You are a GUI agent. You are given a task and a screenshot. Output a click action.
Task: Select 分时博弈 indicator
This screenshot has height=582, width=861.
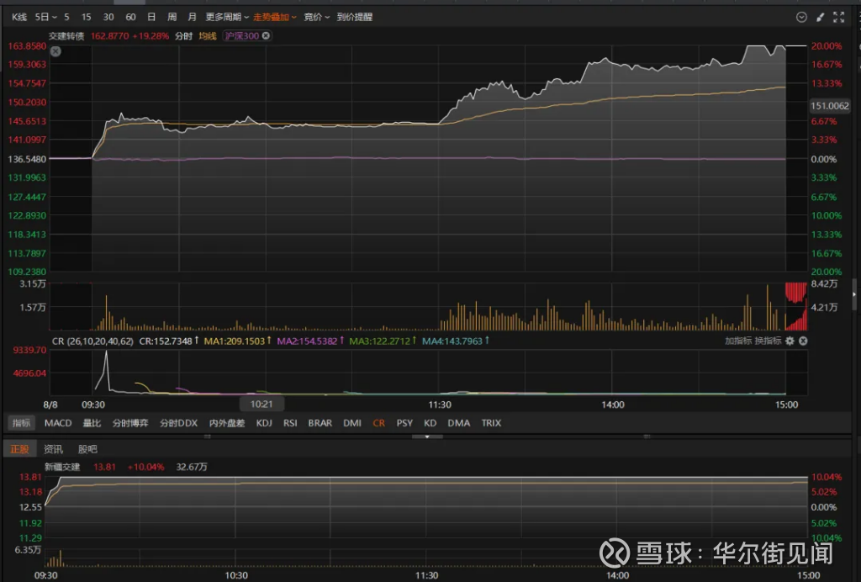click(130, 423)
